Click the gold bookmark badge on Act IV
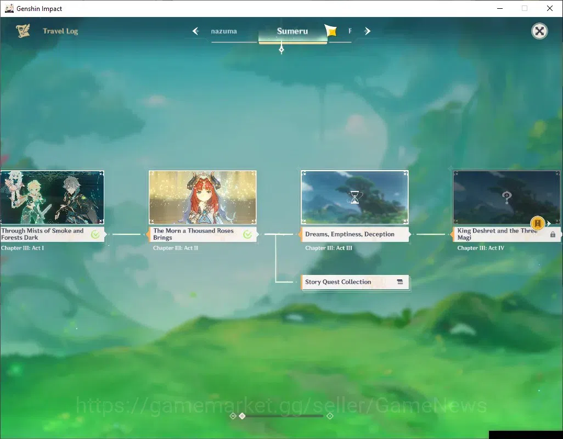The height and width of the screenshot is (439, 563). coord(538,223)
